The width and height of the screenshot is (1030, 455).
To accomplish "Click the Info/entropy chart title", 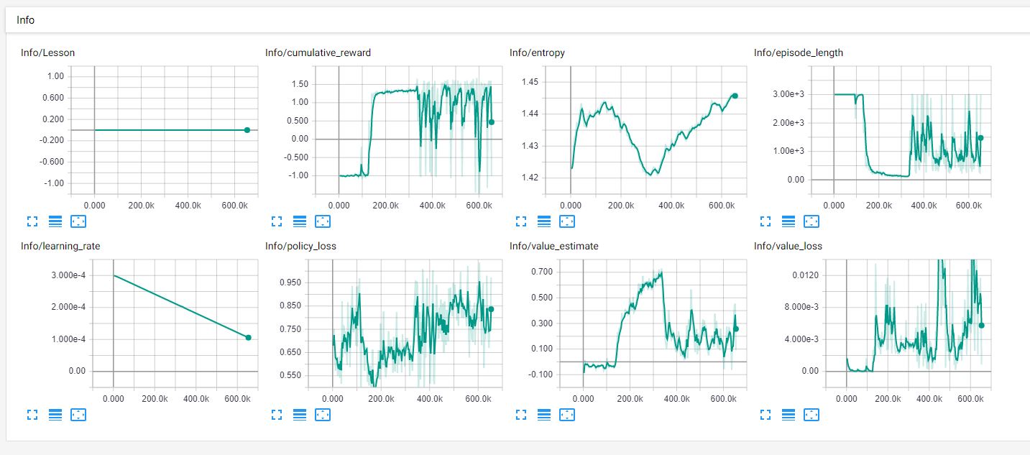I will (537, 52).
